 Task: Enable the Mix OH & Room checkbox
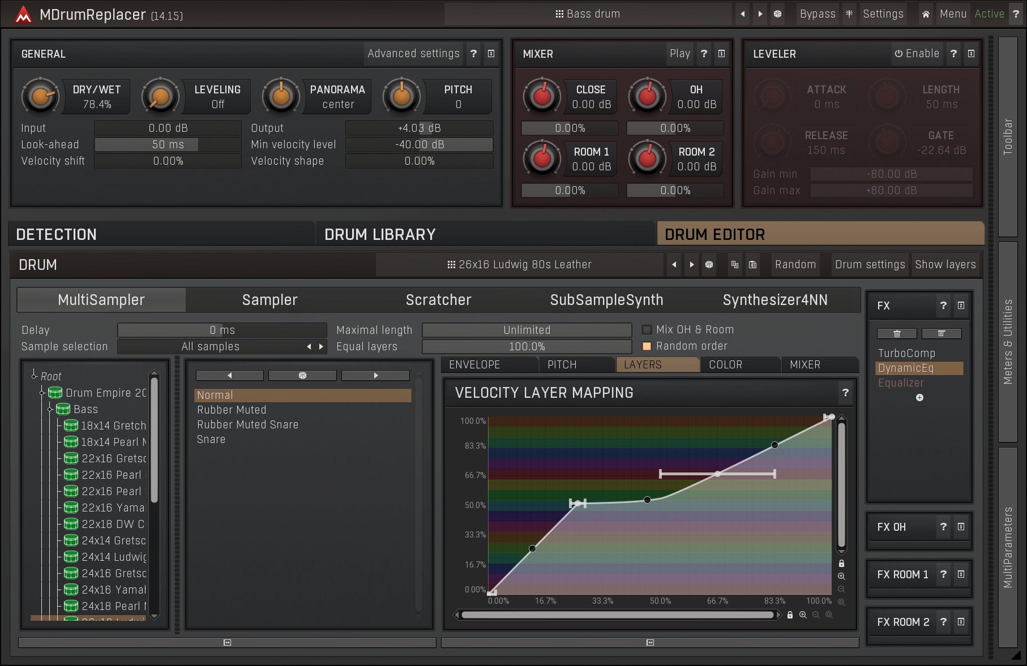[647, 330]
